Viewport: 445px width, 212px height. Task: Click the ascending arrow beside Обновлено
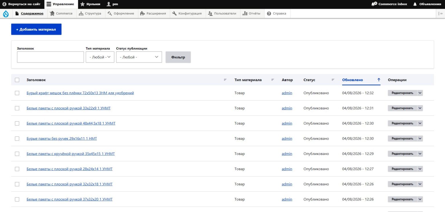379,80
